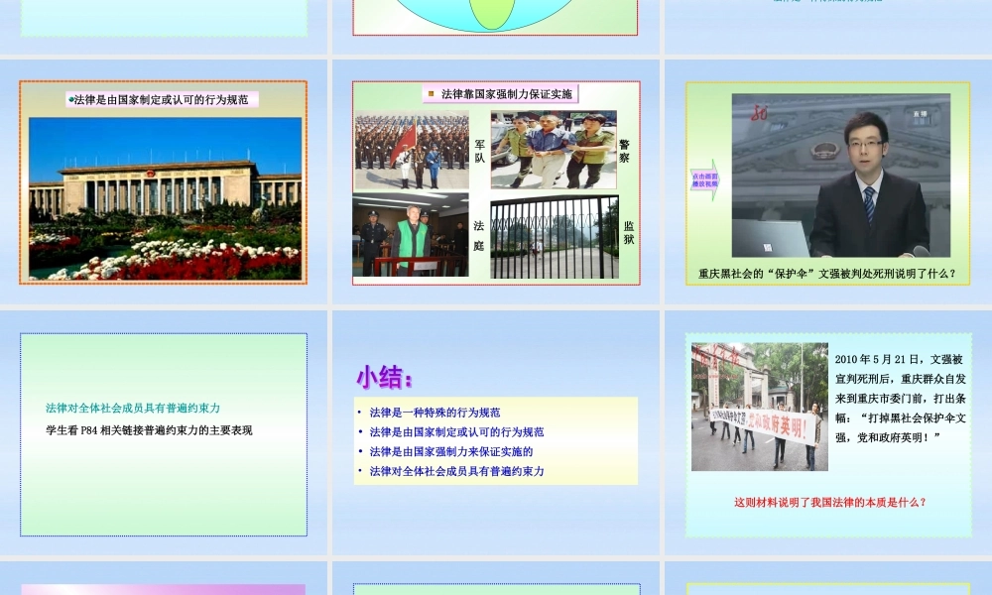This screenshot has height=595, width=992.
Task: Select the slide titled 法律靠国家强制力保证实施
Action: [496, 182]
